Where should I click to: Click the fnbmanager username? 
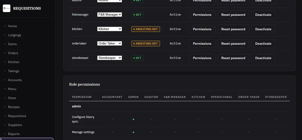(80, 15)
